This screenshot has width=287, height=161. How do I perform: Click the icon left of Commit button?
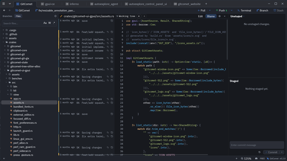click(259, 152)
